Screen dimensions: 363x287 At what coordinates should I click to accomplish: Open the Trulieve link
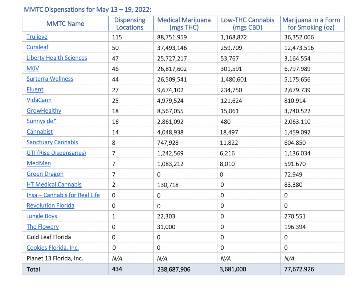tap(37, 37)
